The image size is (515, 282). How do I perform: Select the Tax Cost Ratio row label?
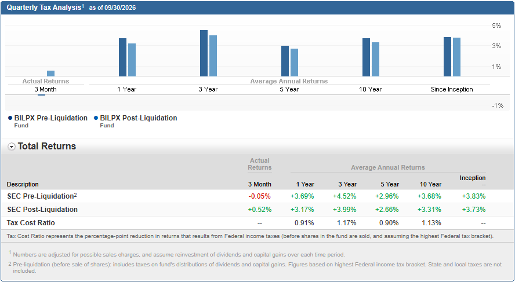(x=31, y=223)
